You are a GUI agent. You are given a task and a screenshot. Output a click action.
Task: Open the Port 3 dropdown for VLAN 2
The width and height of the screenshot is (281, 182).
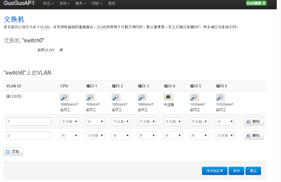point(147,136)
